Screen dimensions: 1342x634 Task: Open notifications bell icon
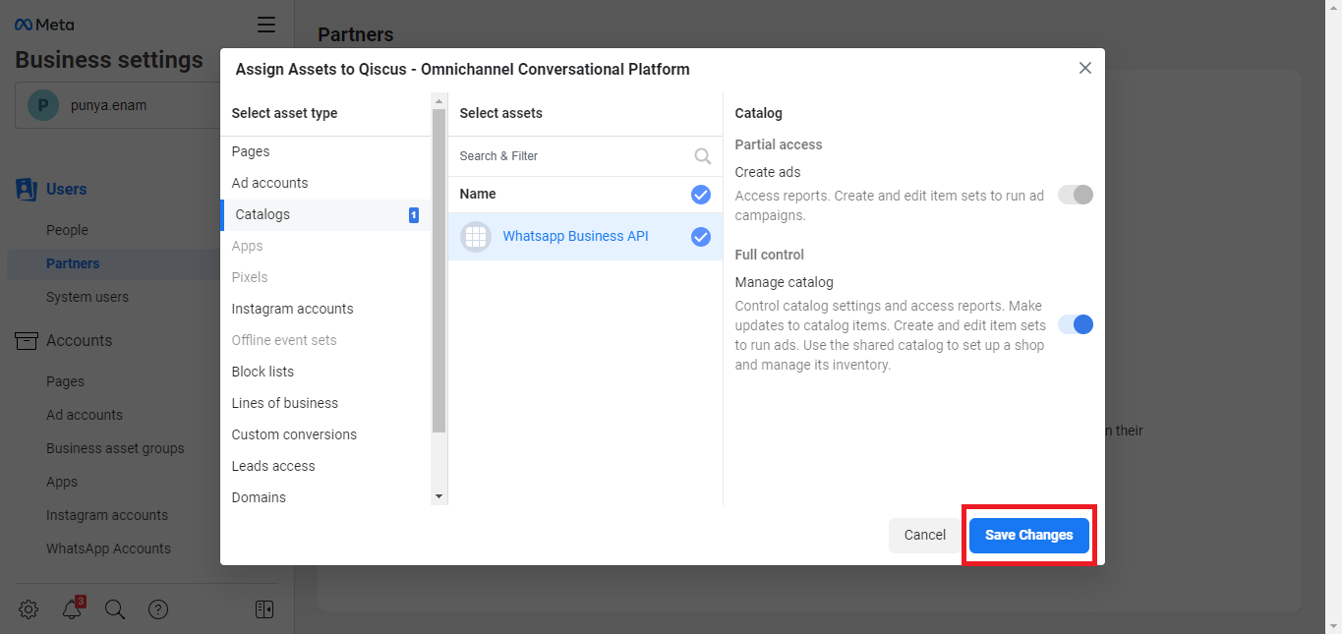(72, 609)
